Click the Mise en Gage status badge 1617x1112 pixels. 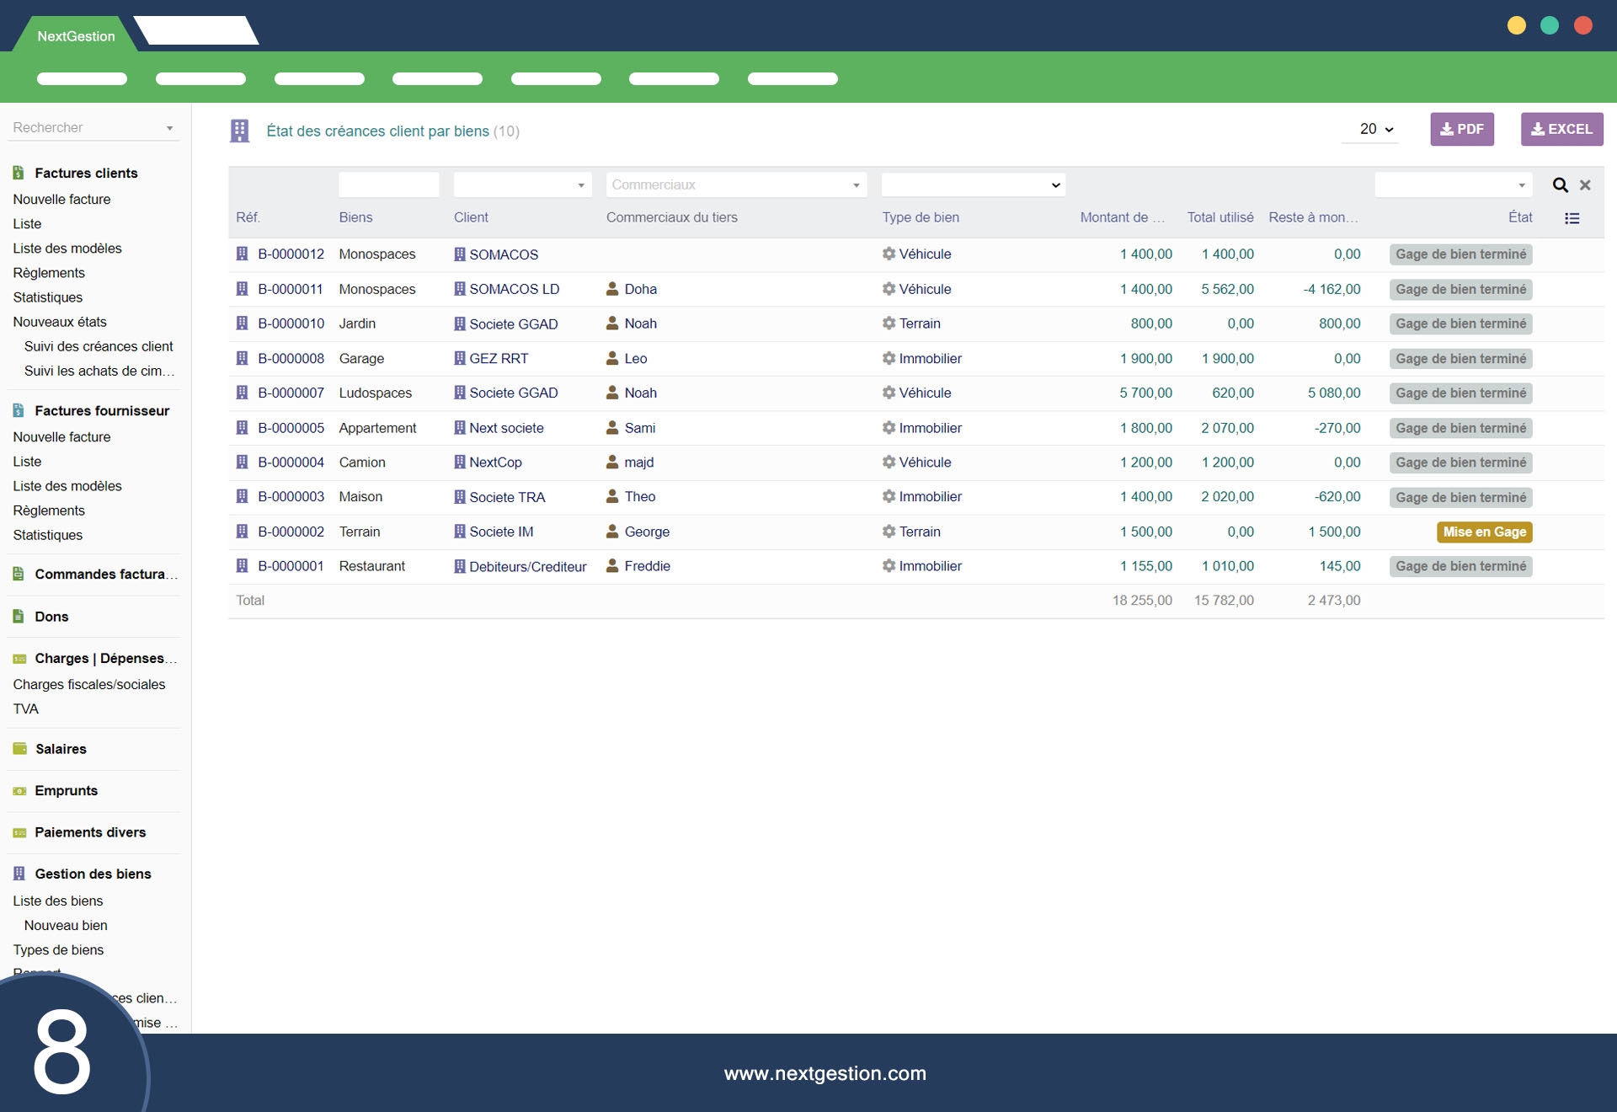coord(1484,532)
